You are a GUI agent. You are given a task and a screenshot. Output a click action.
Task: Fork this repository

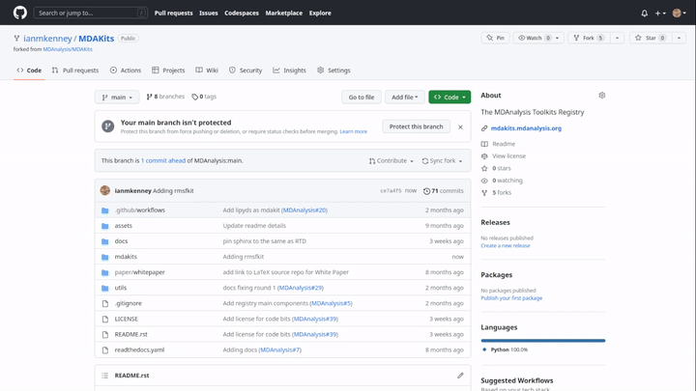pyautogui.click(x=589, y=38)
